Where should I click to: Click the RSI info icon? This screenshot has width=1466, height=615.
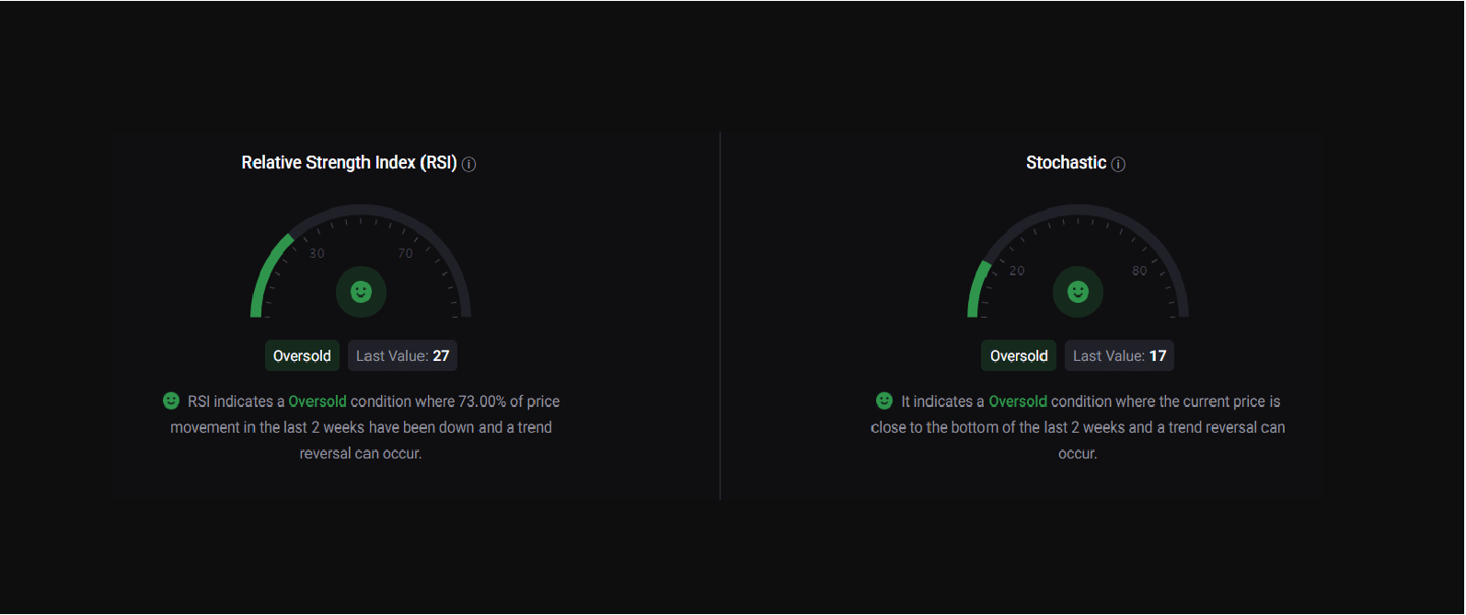468,164
